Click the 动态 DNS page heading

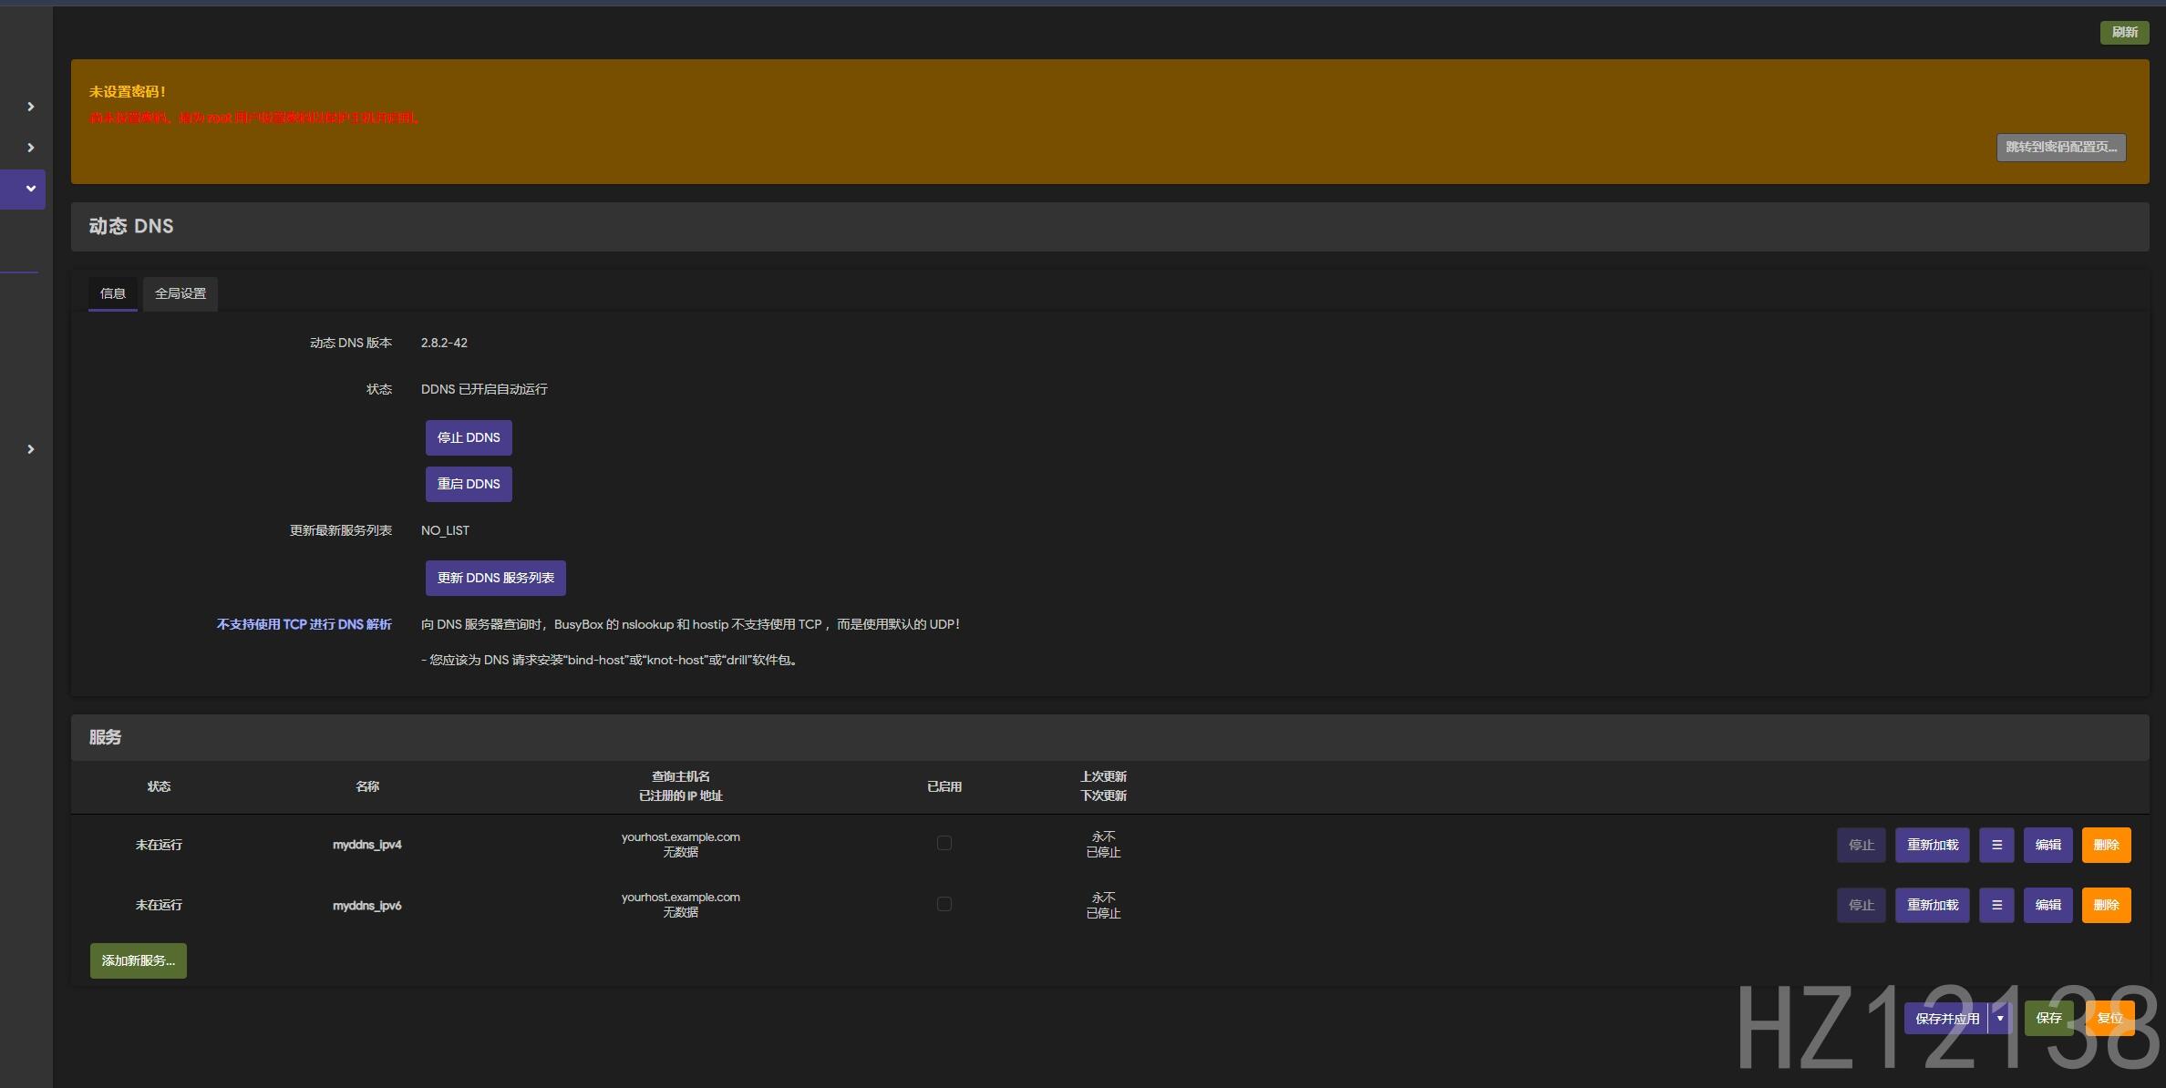point(131,226)
